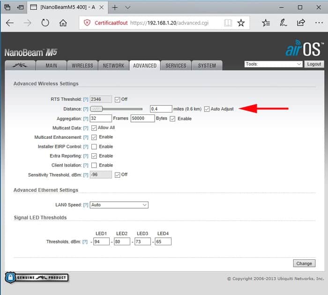Click the browser forward arrow
The height and width of the screenshot is (295, 328).
pyautogui.click(x=27, y=23)
